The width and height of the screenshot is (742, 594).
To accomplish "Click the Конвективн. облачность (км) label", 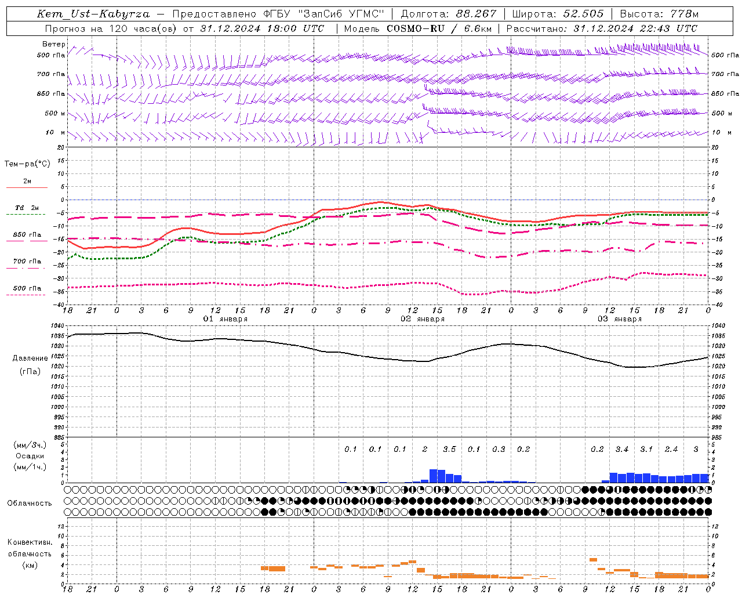I will point(30,554).
